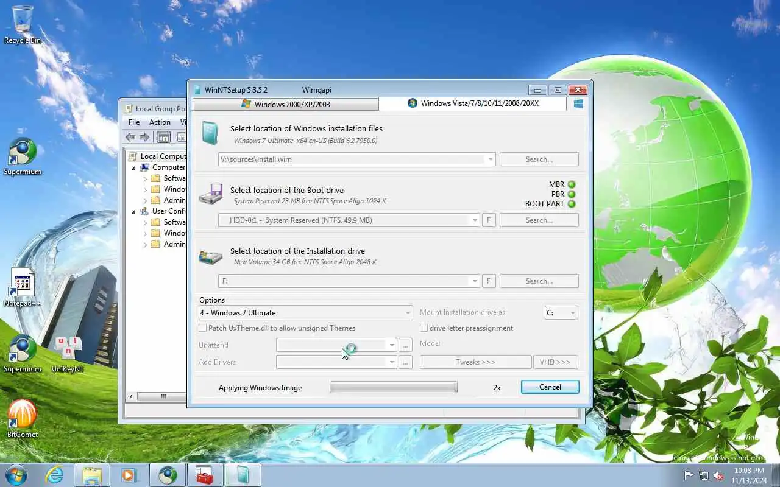Image resolution: width=780 pixels, height=487 pixels.
Task: Open BitComet desktop shortcut
Action: tap(23, 419)
